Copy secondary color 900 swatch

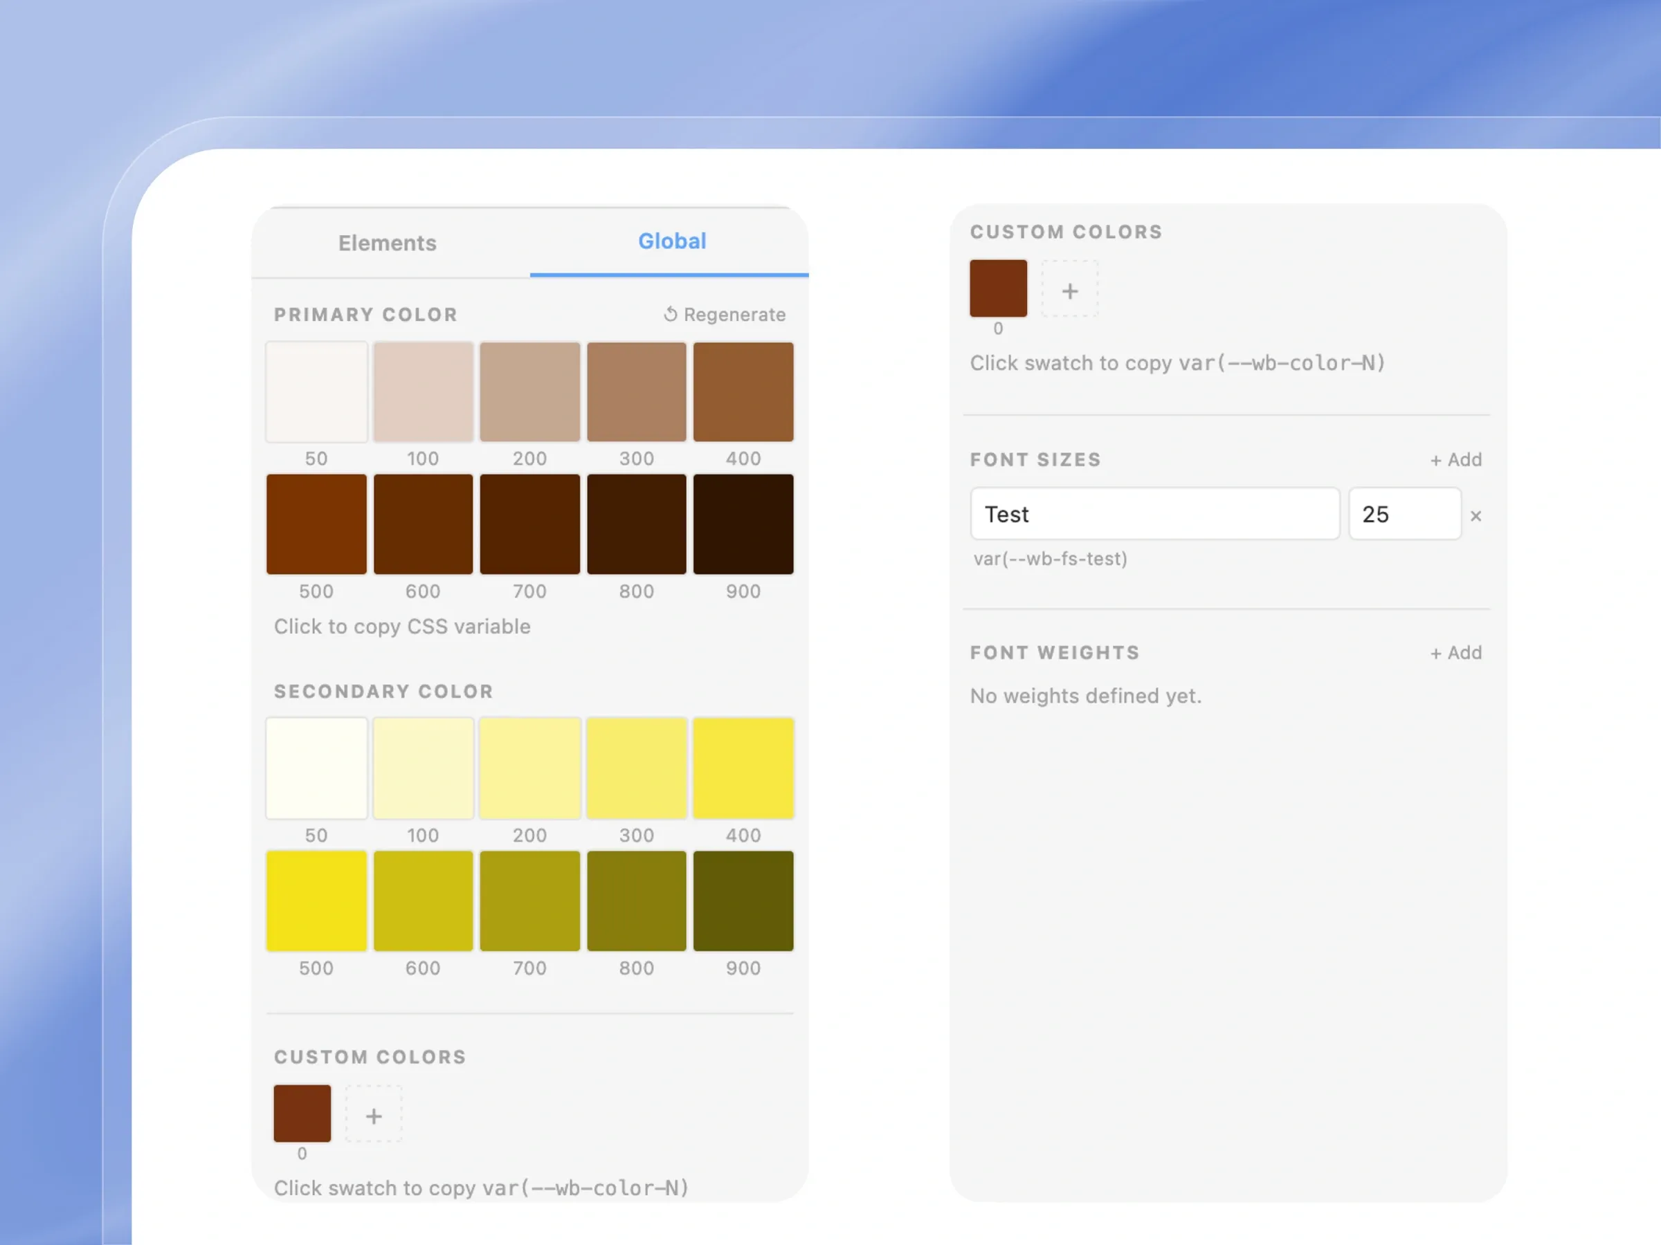coord(743,901)
